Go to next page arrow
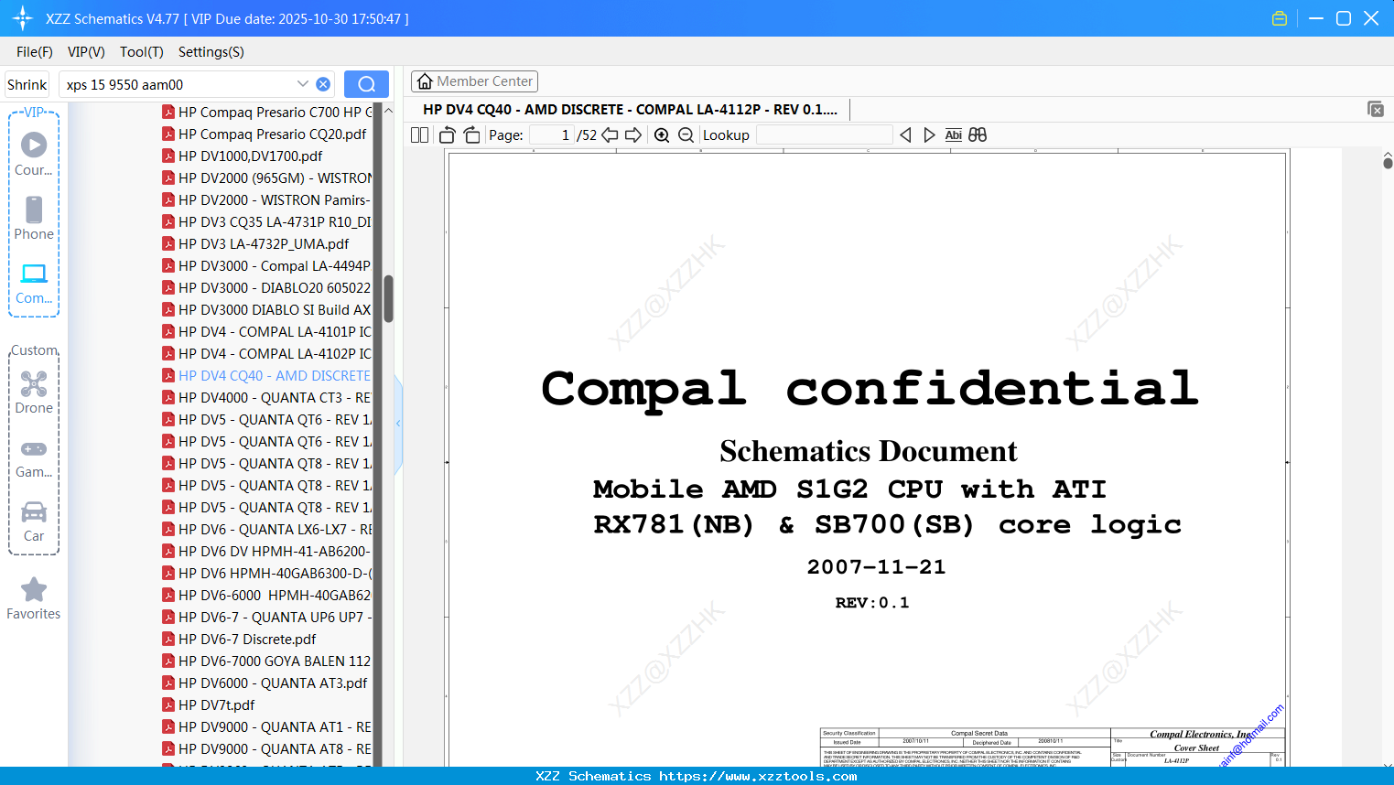 pos(633,135)
